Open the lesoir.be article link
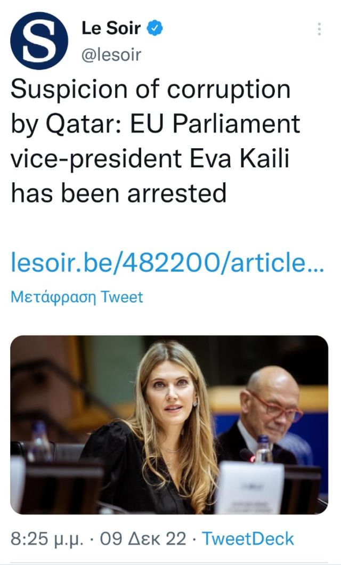This screenshot has height=565, width=341. point(167,263)
